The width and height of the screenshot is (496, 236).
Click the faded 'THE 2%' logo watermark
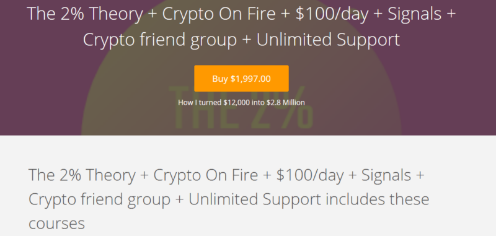click(x=241, y=107)
